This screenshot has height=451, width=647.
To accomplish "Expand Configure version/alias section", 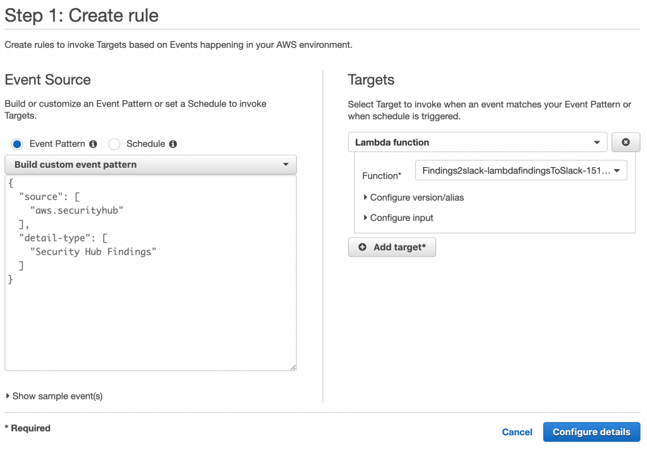I will tap(413, 197).
